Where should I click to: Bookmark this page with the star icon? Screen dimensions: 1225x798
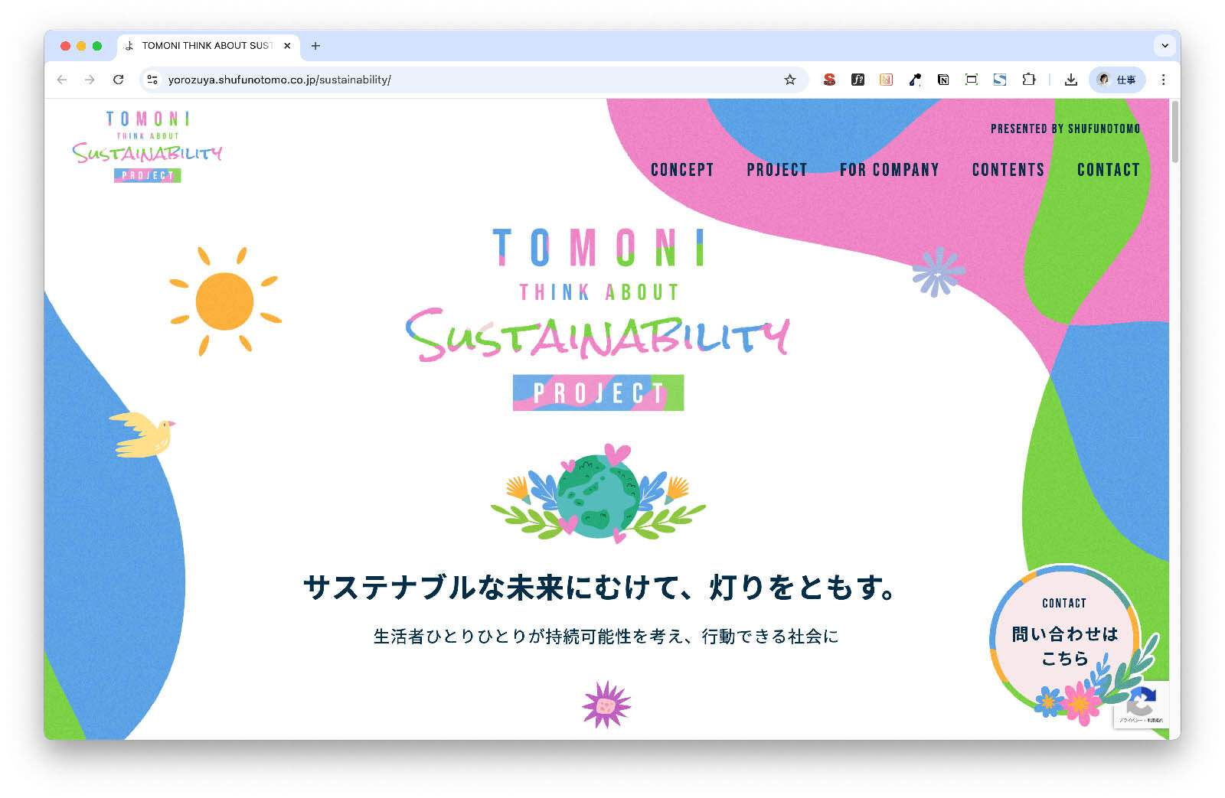(x=789, y=80)
